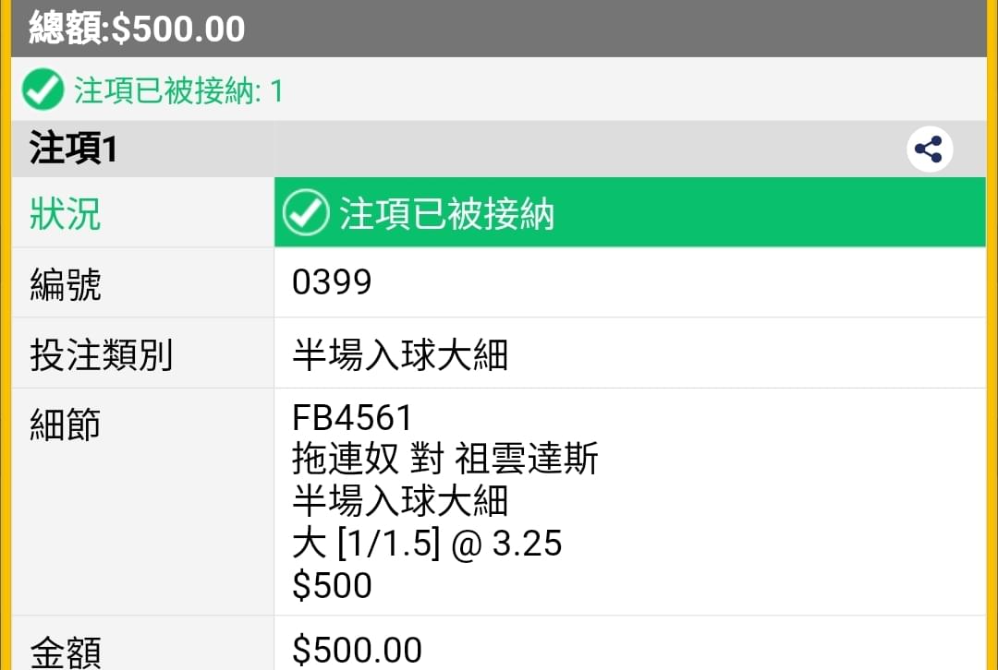Select reference number 0399

coord(332,282)
